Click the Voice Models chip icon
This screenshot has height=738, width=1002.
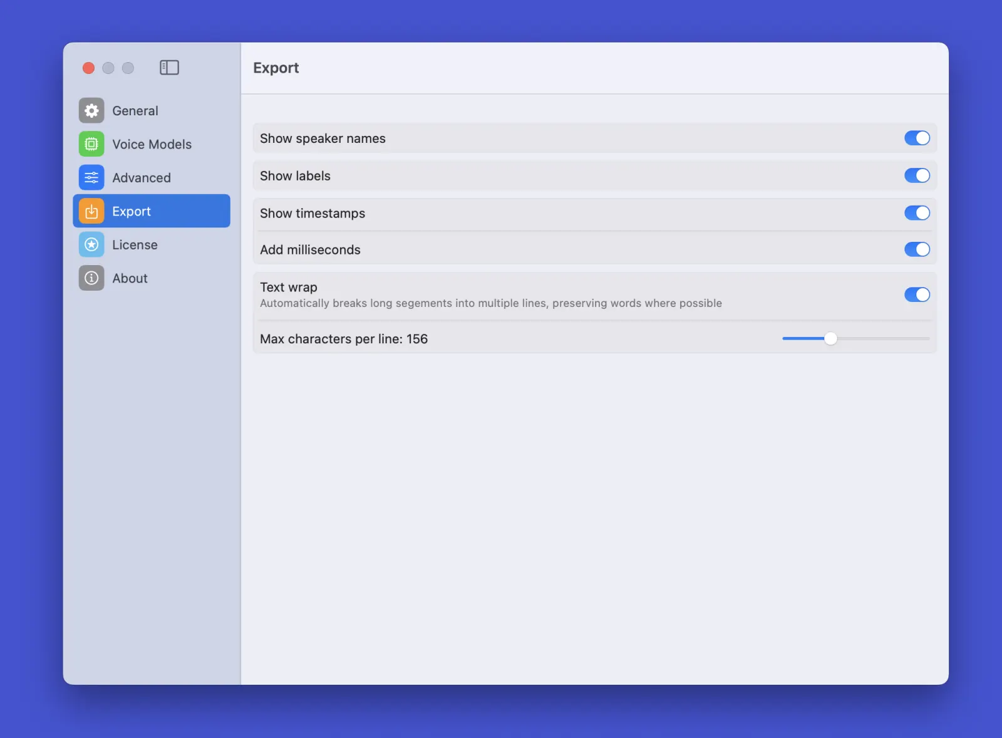point(91,144)
